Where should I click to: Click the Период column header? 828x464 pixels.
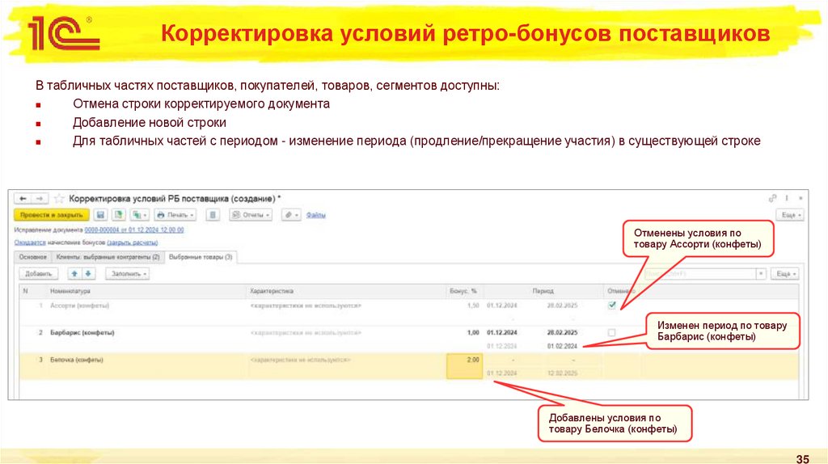pos(543,291)
